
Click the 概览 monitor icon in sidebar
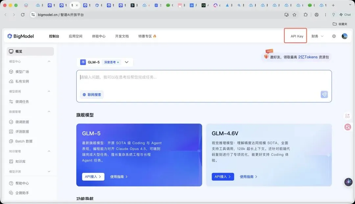(11, 51)
